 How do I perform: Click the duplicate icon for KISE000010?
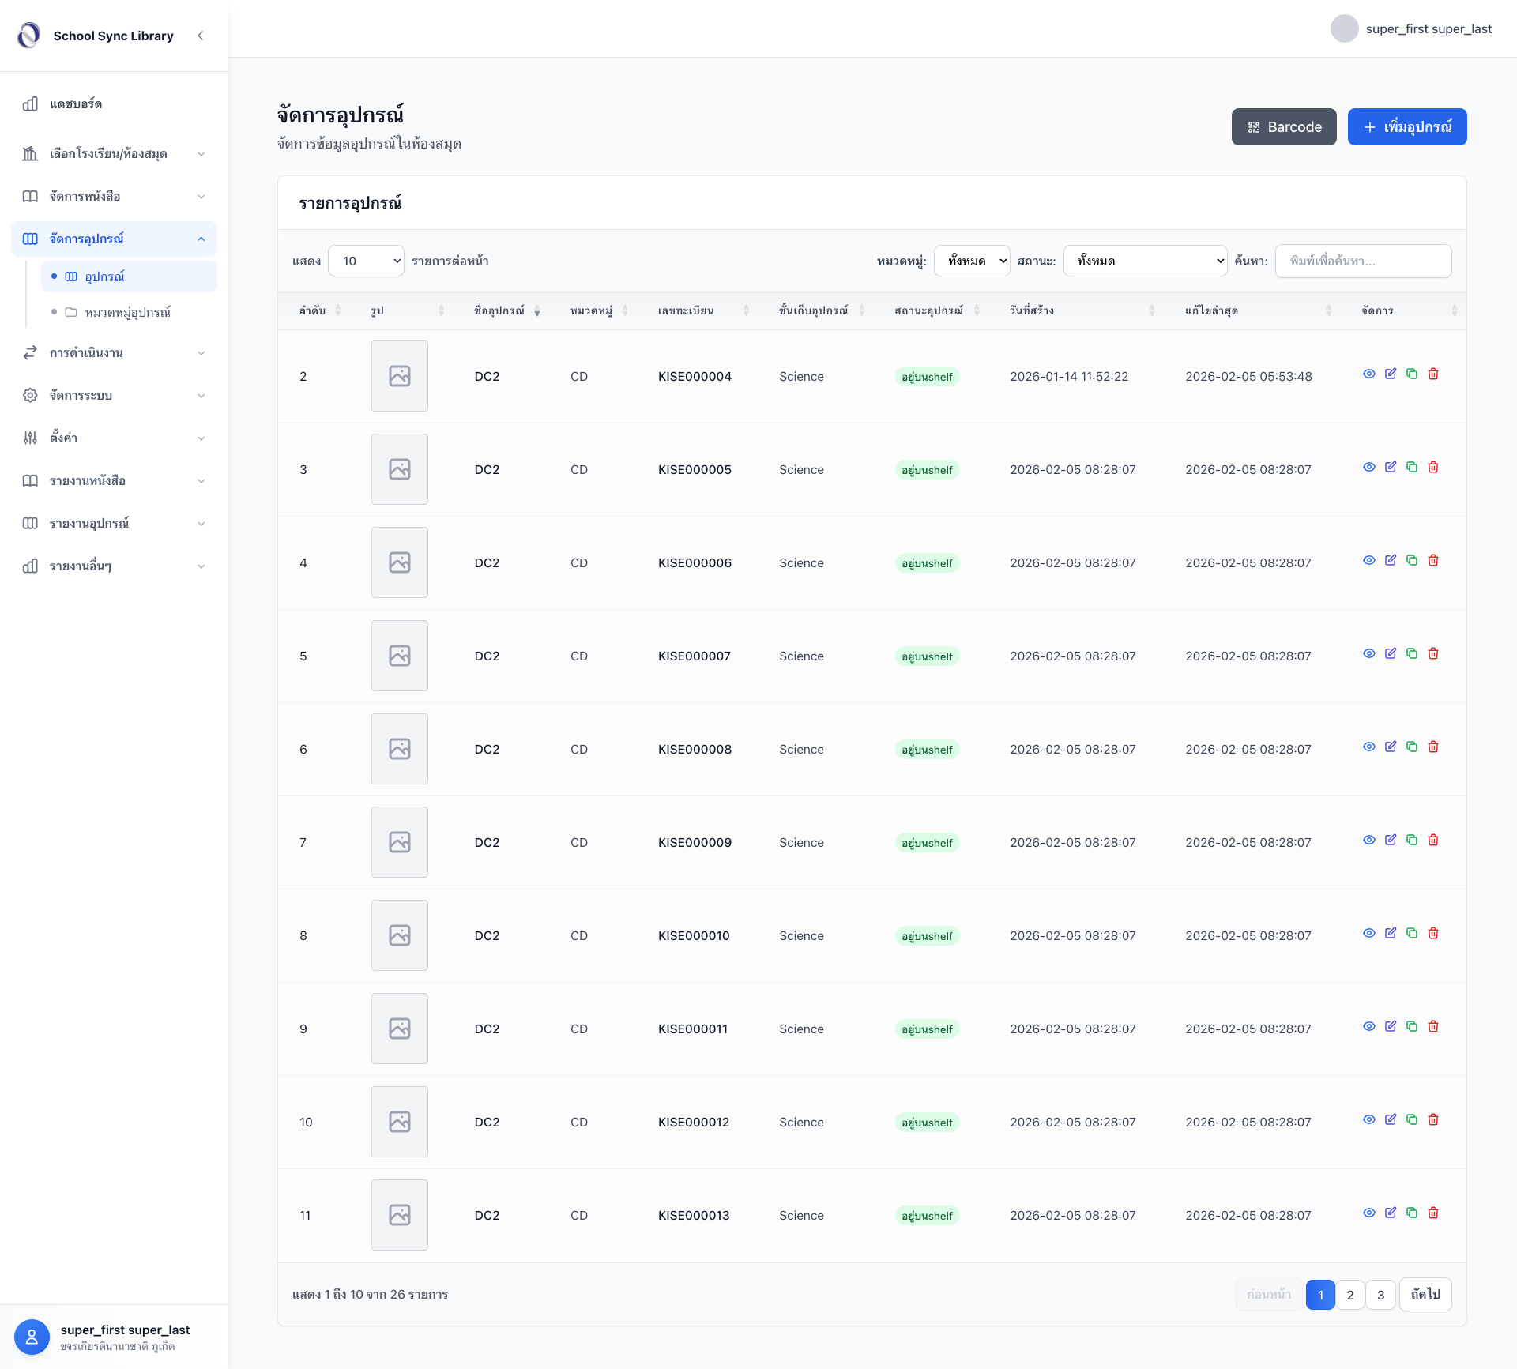point(1412,933)
